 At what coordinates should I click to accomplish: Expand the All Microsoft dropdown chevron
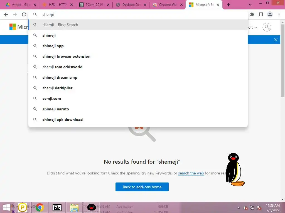(256, 27)
